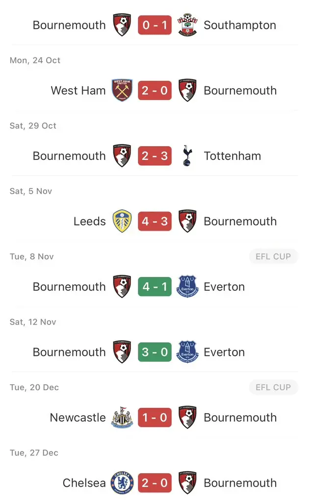Tap the 4 - 3 Leeds result badge

coord(155,222)
